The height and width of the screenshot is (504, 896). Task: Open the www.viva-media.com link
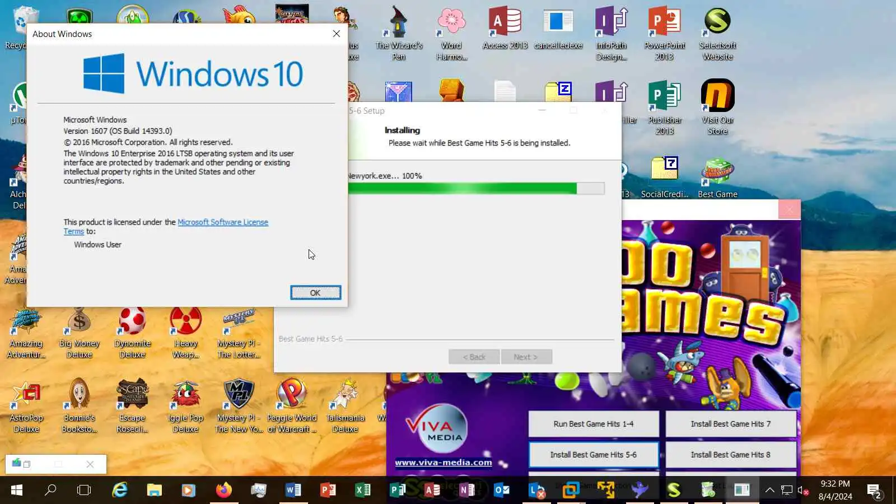click(444, 463)
